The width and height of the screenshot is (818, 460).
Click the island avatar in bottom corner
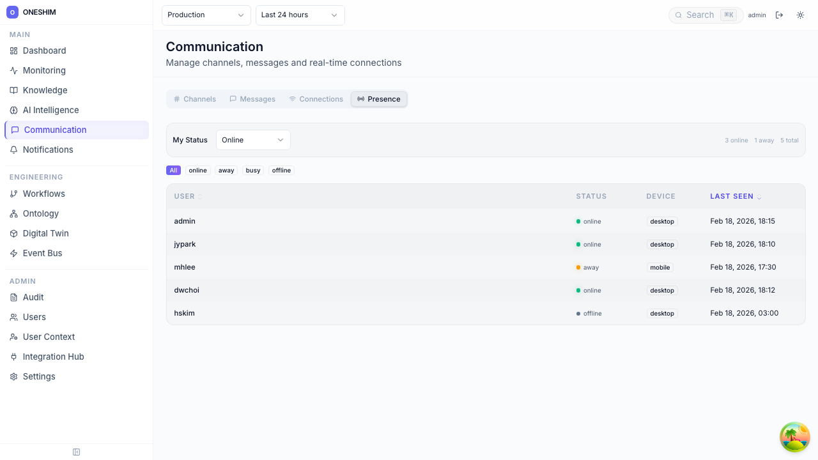795,437
